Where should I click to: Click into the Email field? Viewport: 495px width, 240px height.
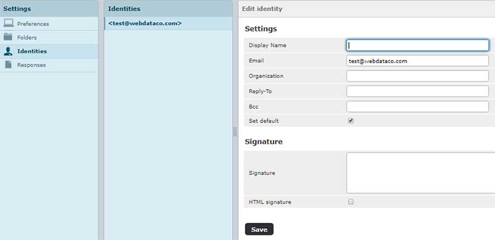pyautogui.click(x=417, y=61)
